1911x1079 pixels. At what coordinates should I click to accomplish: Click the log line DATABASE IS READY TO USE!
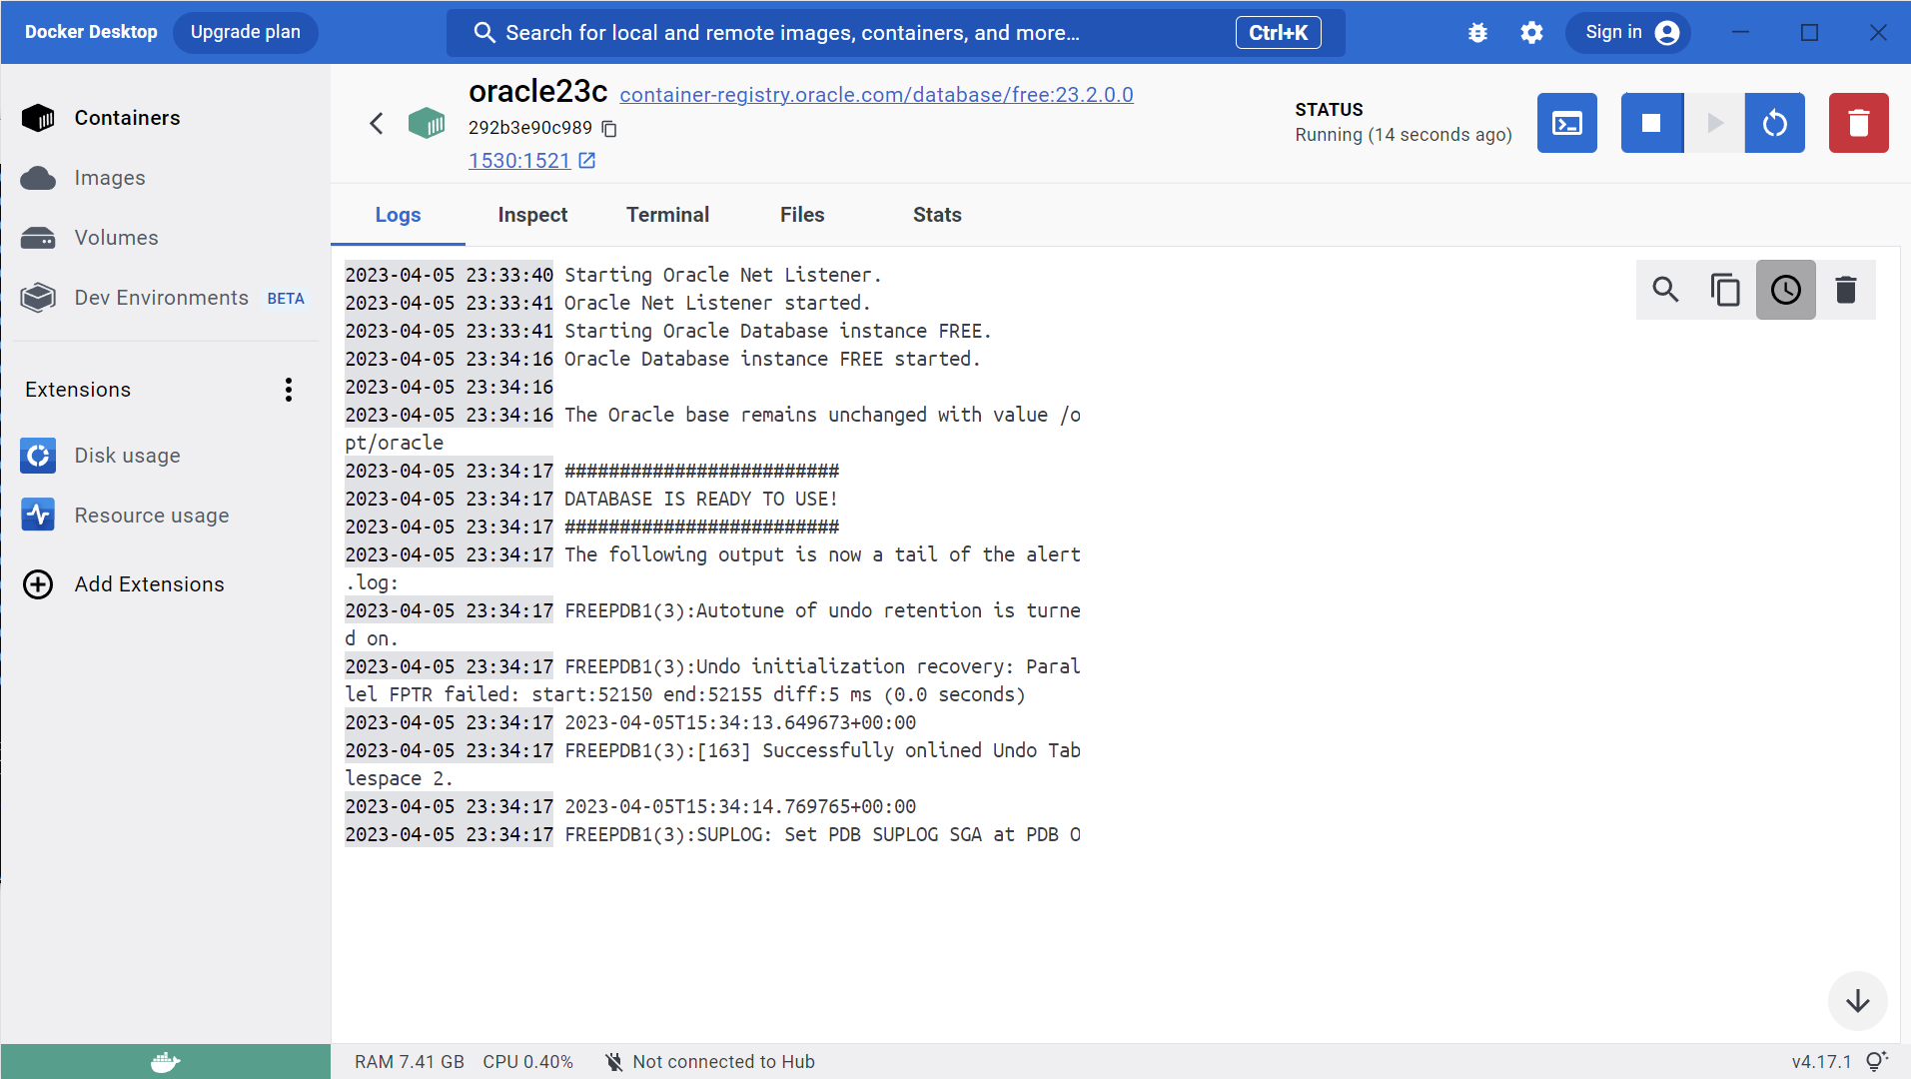701,499
